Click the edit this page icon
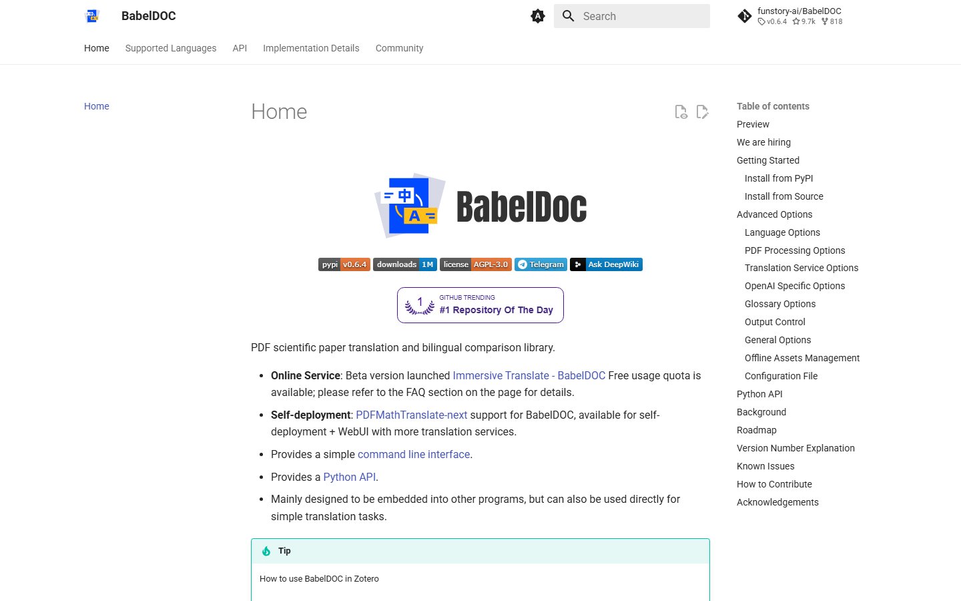The width and height of the screenshot is (961, 601). click(702, 112)
